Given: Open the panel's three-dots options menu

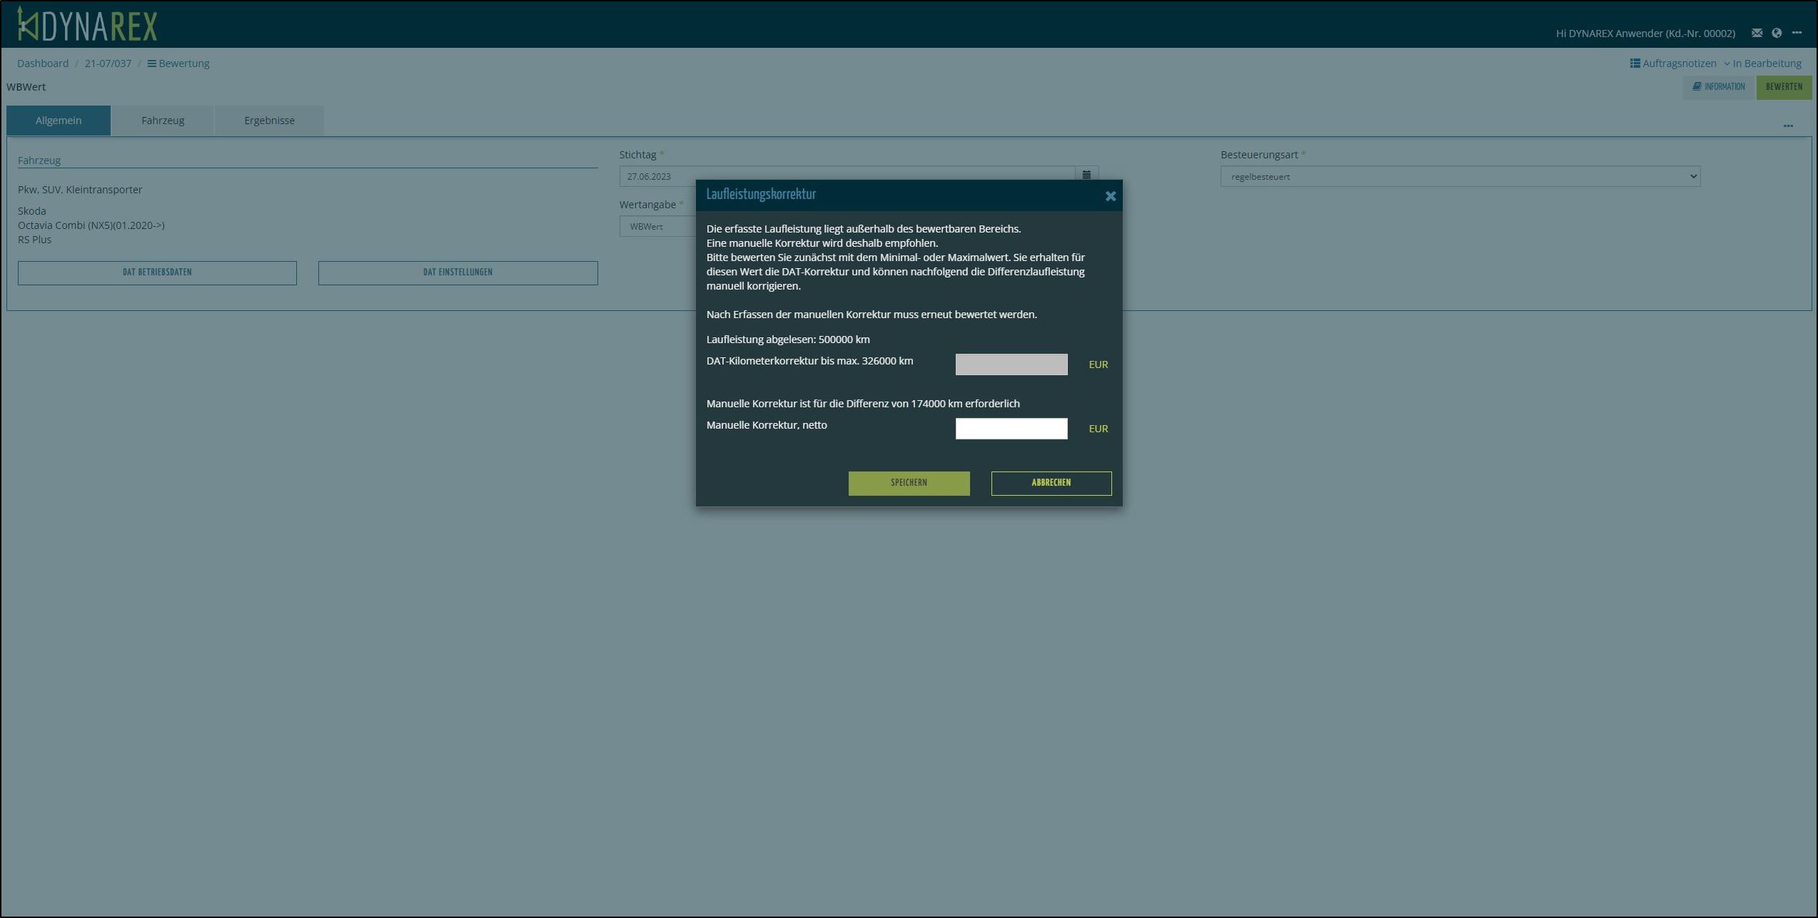Looking at the screenshot, I should coord(1787,126).
